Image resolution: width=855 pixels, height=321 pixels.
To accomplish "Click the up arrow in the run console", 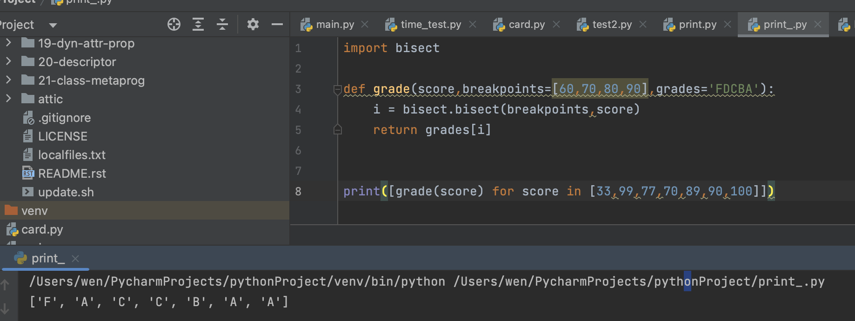I will click(5, 285).
